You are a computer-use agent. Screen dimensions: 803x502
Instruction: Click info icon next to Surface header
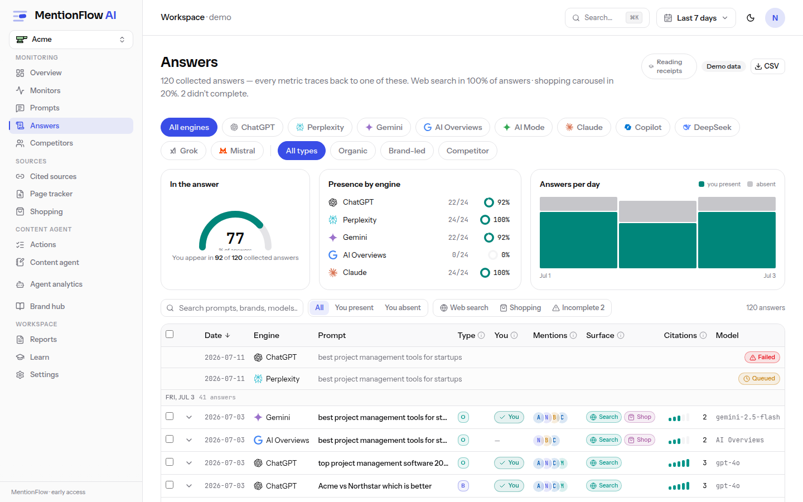[x=621, y=335]
